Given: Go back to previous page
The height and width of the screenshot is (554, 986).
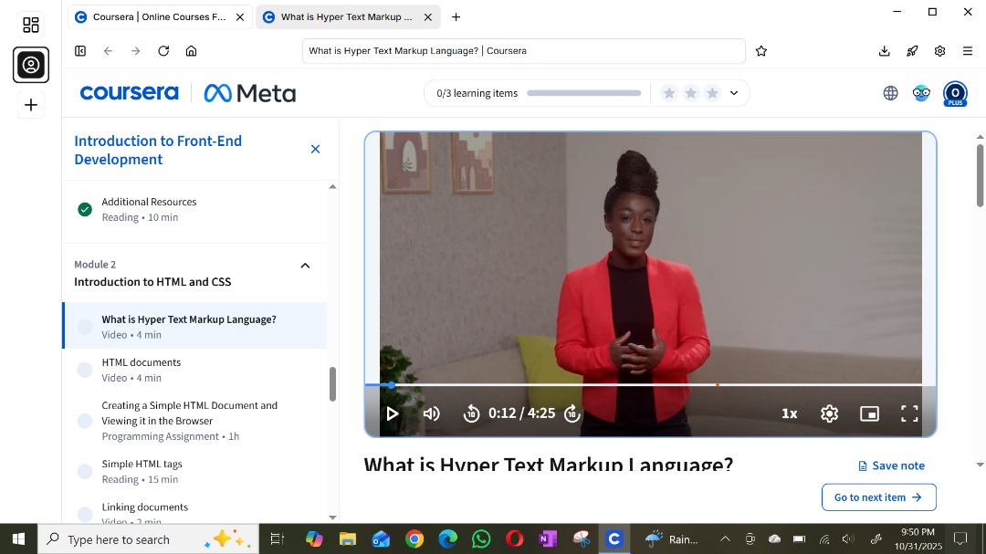Looking at the screenshot, I should [108, 51].
